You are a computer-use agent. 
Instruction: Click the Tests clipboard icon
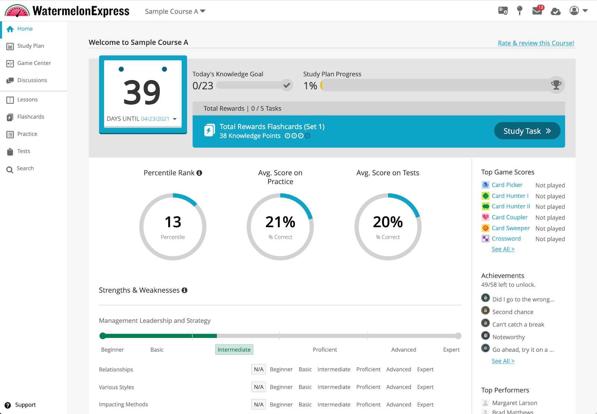(x=10, y=152)
